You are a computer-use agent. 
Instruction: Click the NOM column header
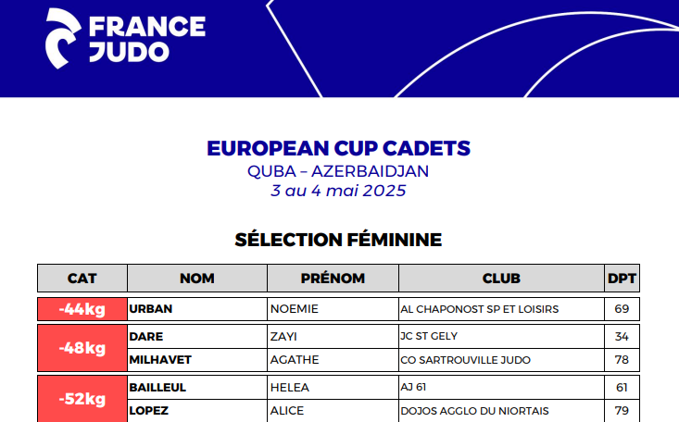click(197, 278)
